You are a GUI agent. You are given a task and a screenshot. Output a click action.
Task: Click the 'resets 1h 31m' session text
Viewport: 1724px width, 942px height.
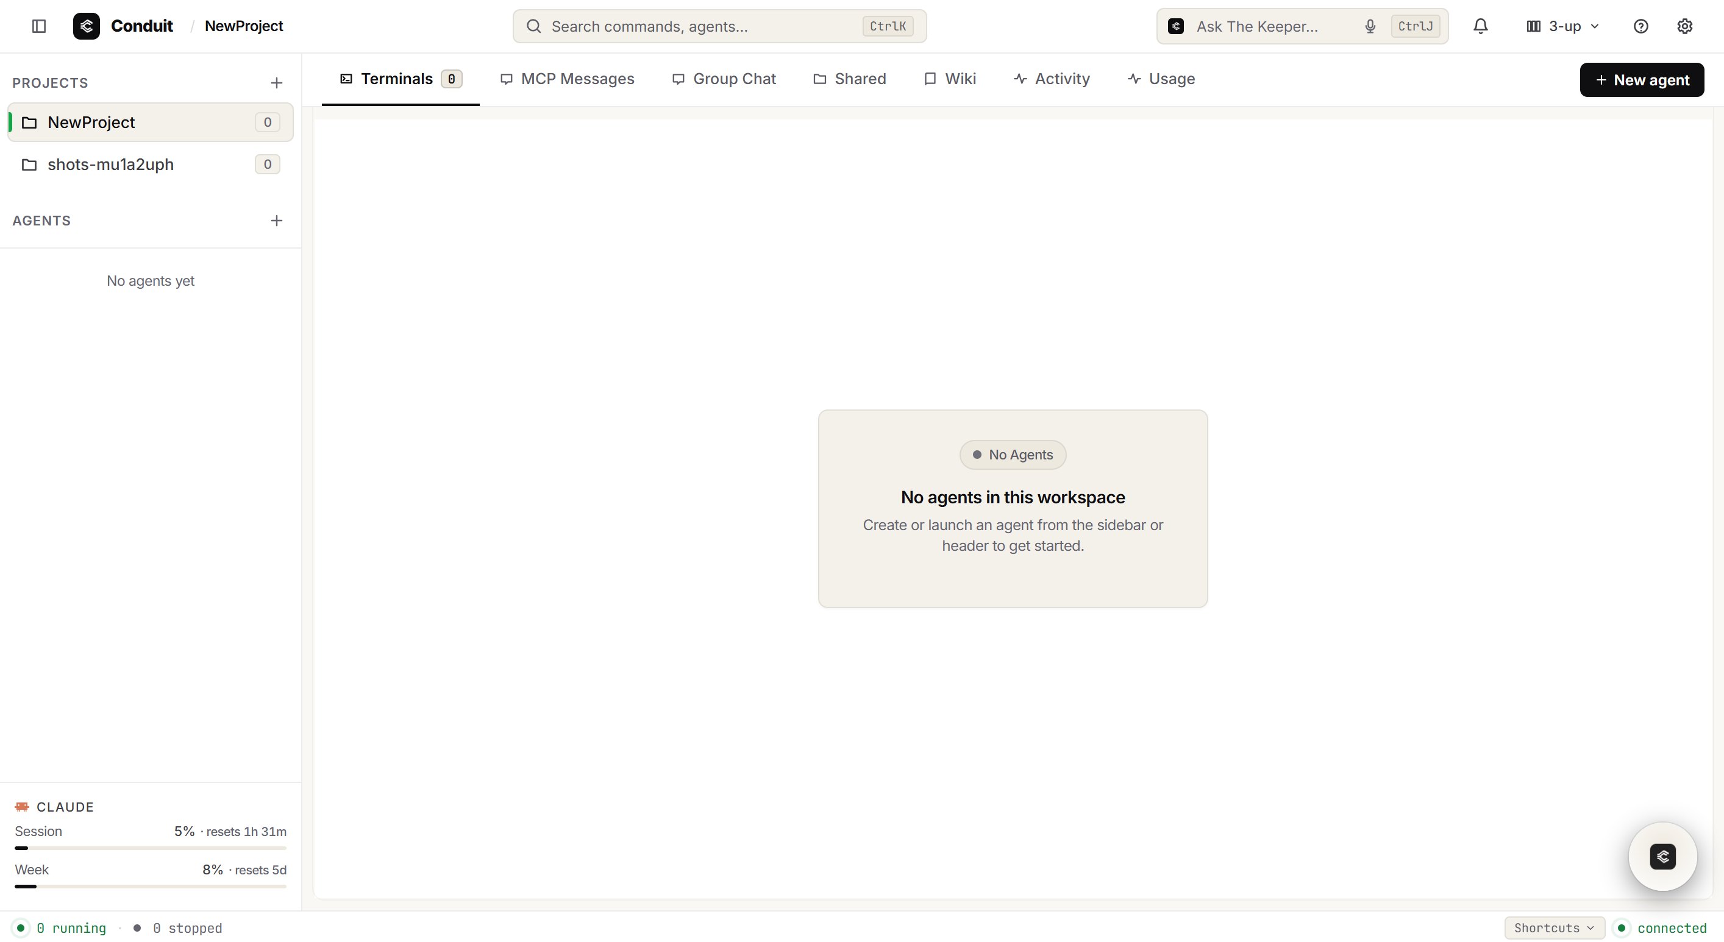[x=246, y=832]
